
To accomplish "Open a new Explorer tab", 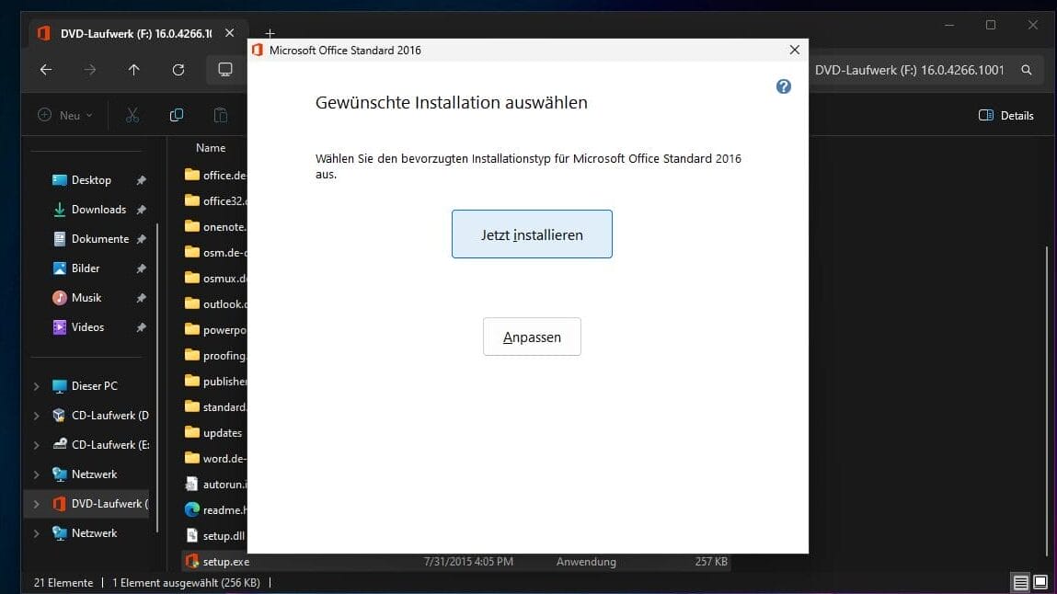I will point(270,34).
